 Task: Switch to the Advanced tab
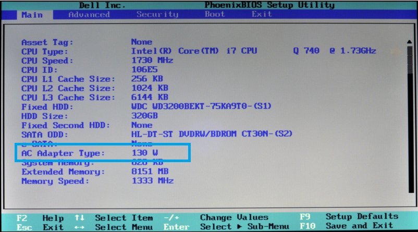coord(89,15)
